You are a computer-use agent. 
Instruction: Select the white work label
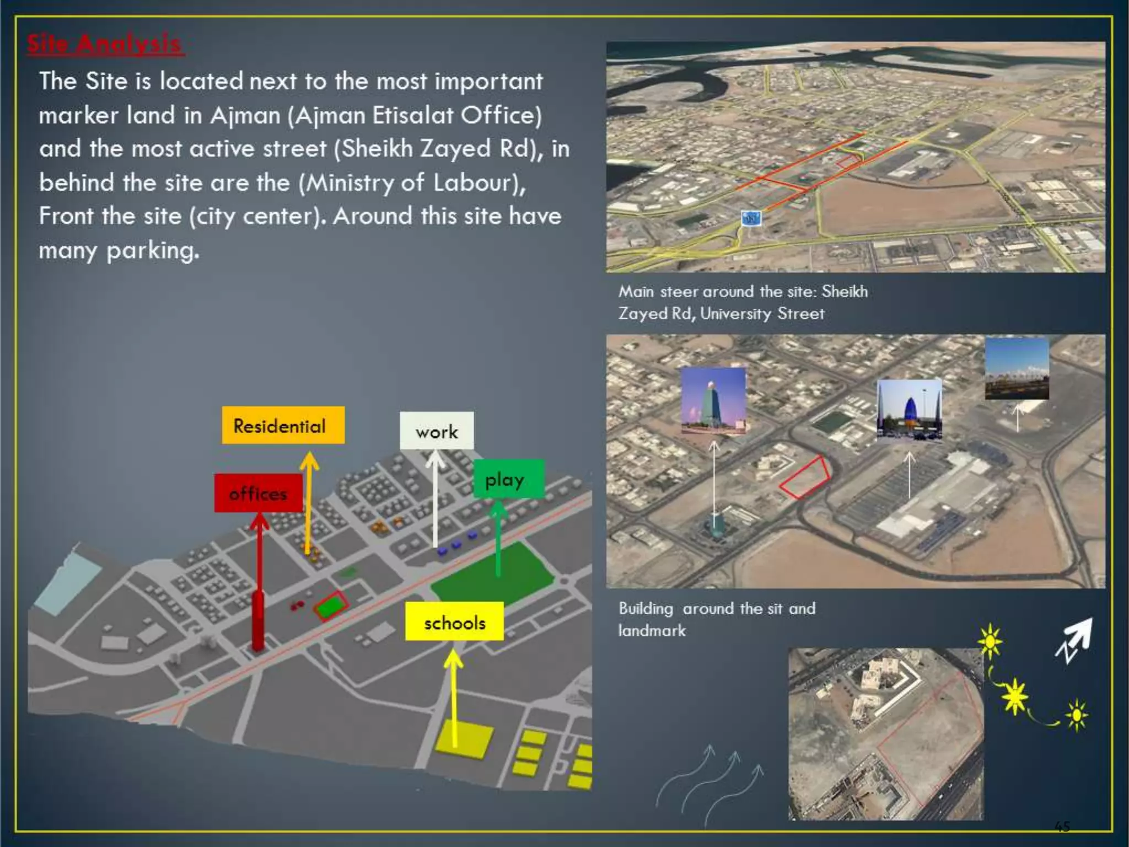(x=437, y=431)
